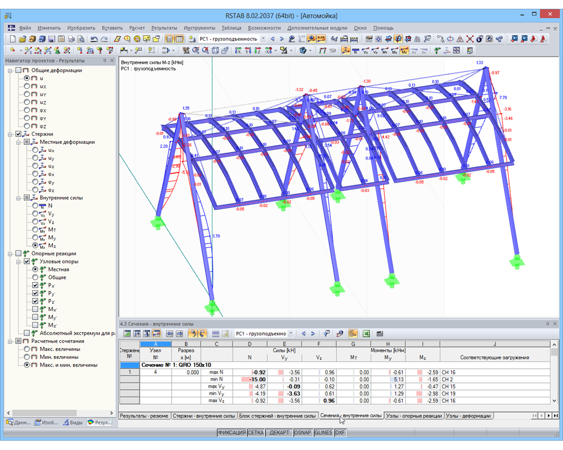Viewport: 563px width, 450px height.
Task: Show bending moment My diagram icon
Action: (x=395, y=51)
